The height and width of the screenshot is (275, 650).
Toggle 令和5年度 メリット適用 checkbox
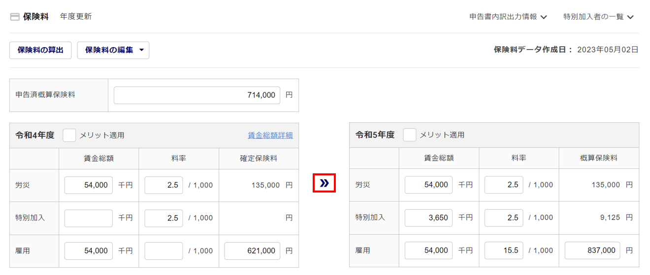point(409,135)
